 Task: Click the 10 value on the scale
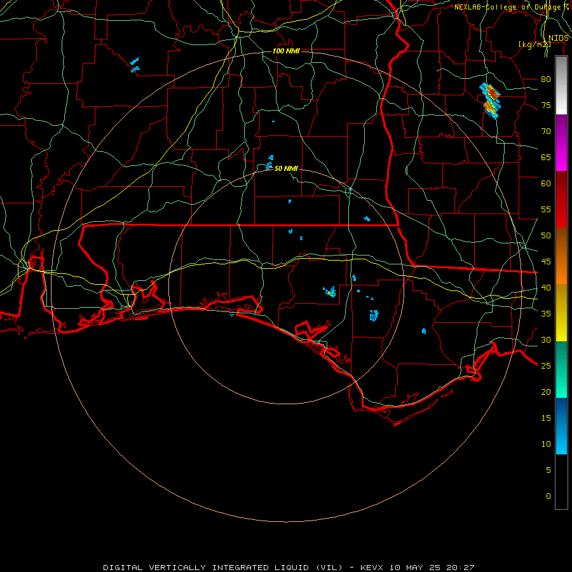[x=546, y=444]
